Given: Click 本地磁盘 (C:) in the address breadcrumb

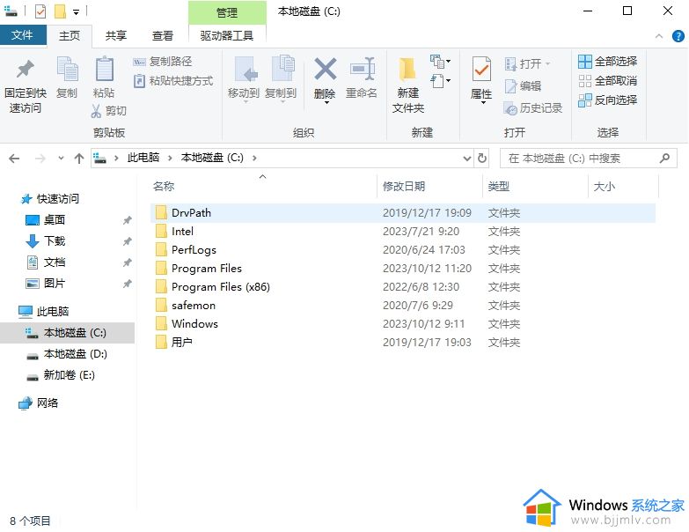Looking at the screenshot, I should [x=212, y=158].
